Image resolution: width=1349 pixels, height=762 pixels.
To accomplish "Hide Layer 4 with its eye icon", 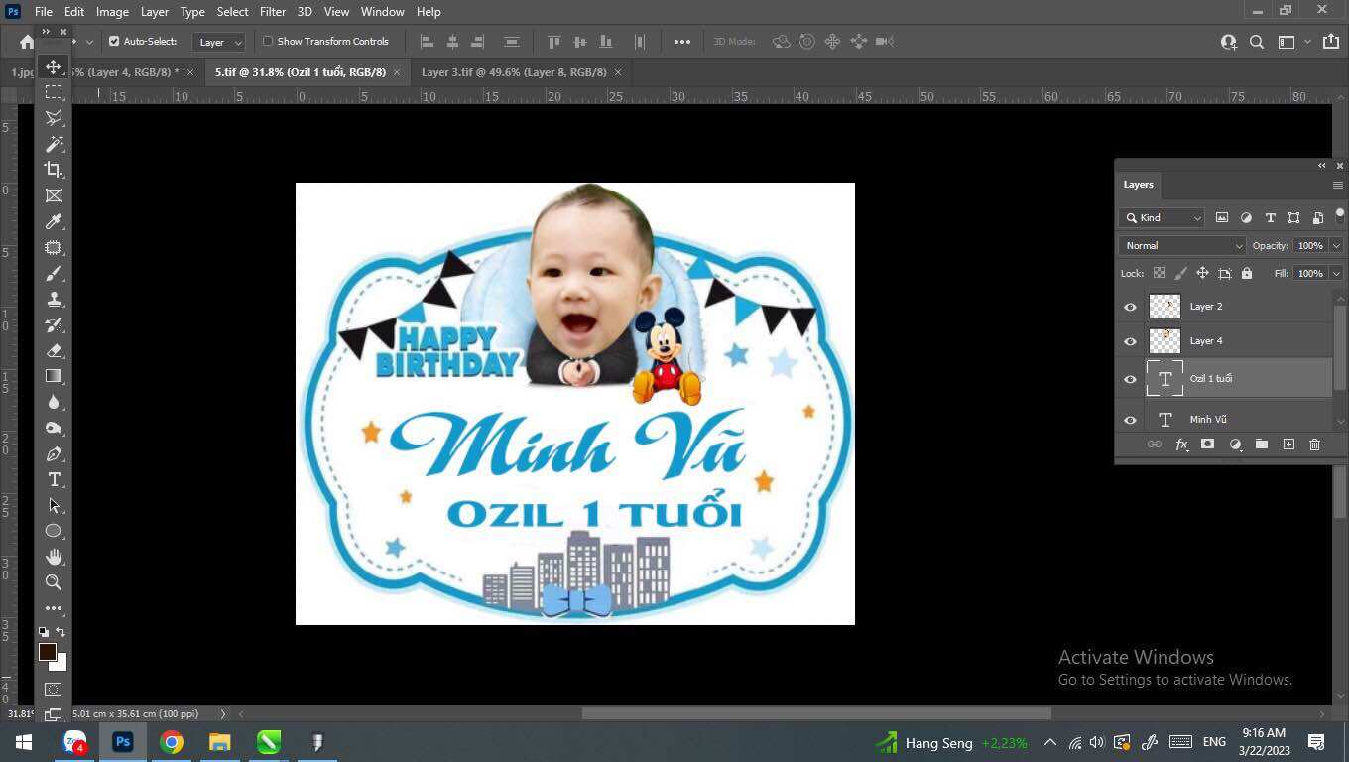I will 1130,341.
